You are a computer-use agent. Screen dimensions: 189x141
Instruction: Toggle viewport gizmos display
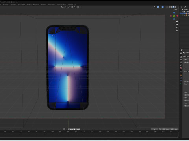(158, 7)
